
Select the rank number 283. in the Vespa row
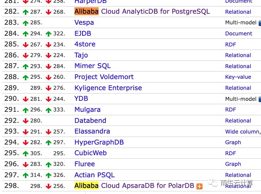11,22
